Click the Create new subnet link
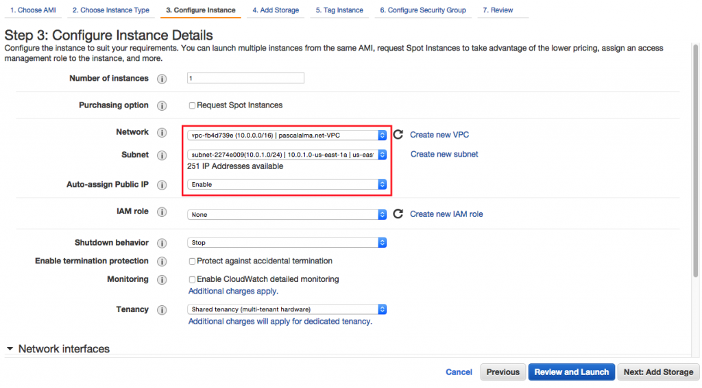Screen dimensions: 702x388 click(x=444, y=155)
